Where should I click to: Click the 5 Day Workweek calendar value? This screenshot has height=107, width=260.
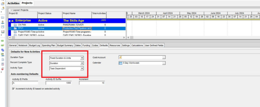131,63
